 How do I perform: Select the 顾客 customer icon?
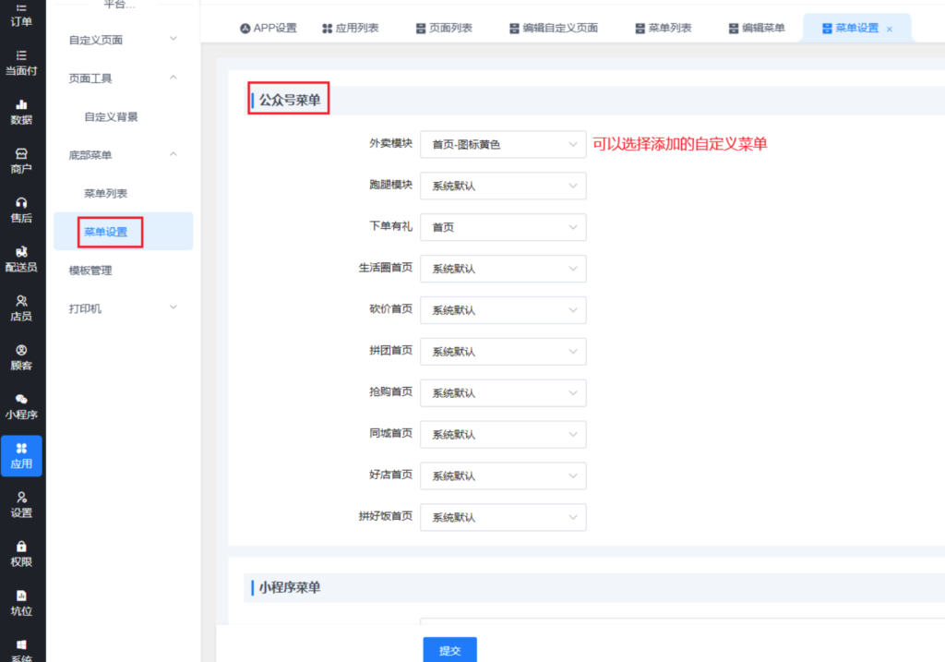point(21,351)
